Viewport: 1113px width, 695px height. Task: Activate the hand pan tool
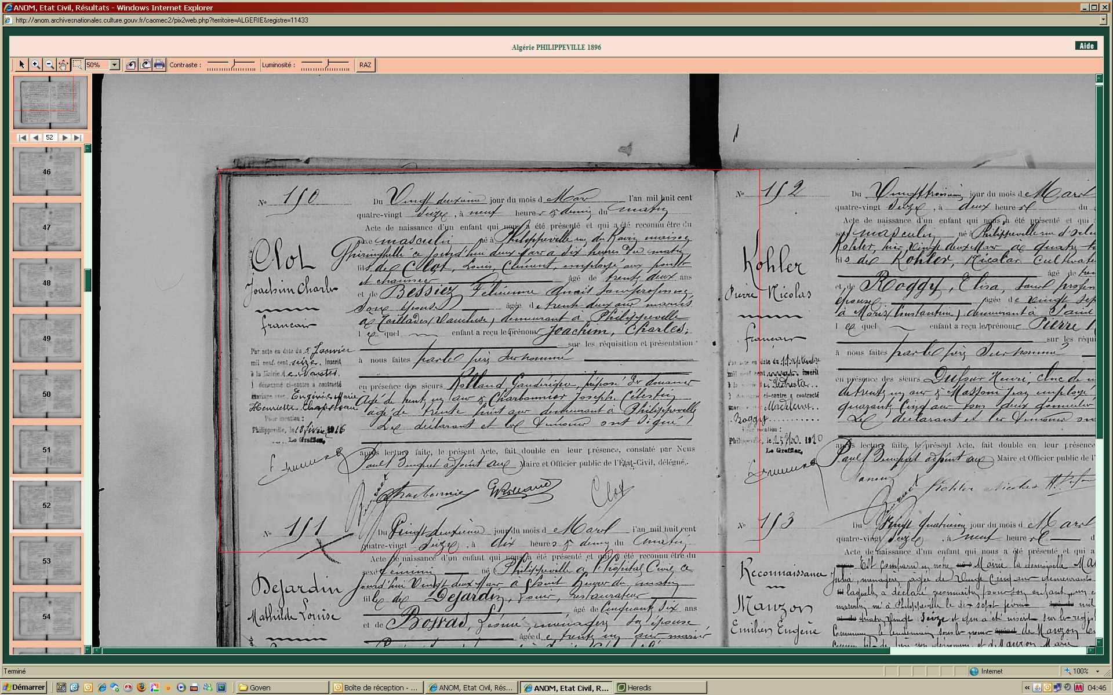coord(63,65)
